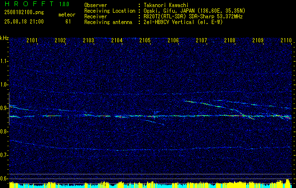Click the 2101 time marker
Viewport: 296px width, 188px height.
coord(32,40)
